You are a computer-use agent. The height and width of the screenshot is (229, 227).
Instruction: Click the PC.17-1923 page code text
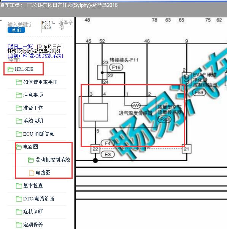48,25
